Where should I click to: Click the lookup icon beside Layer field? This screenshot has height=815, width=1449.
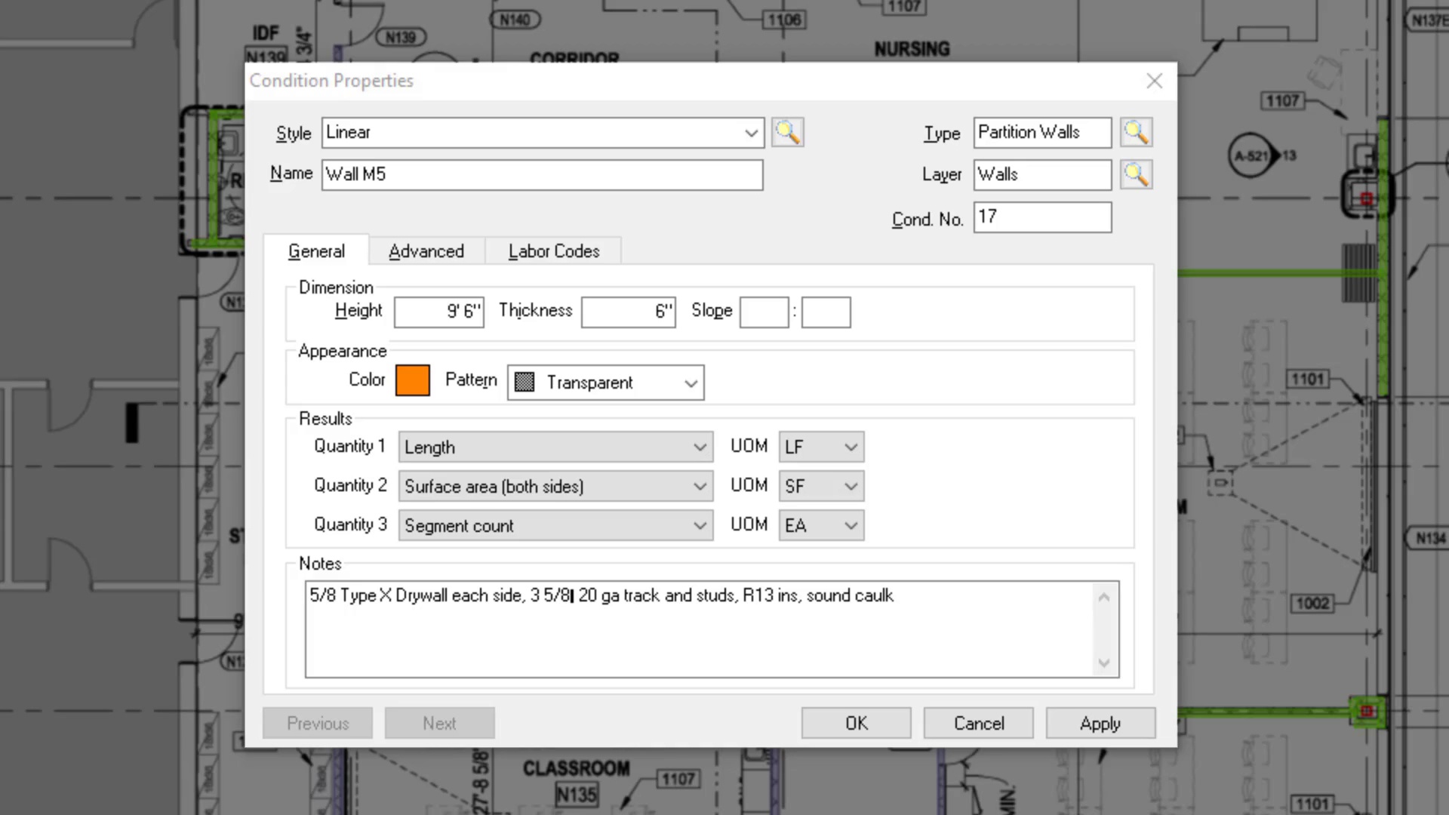1136,175
